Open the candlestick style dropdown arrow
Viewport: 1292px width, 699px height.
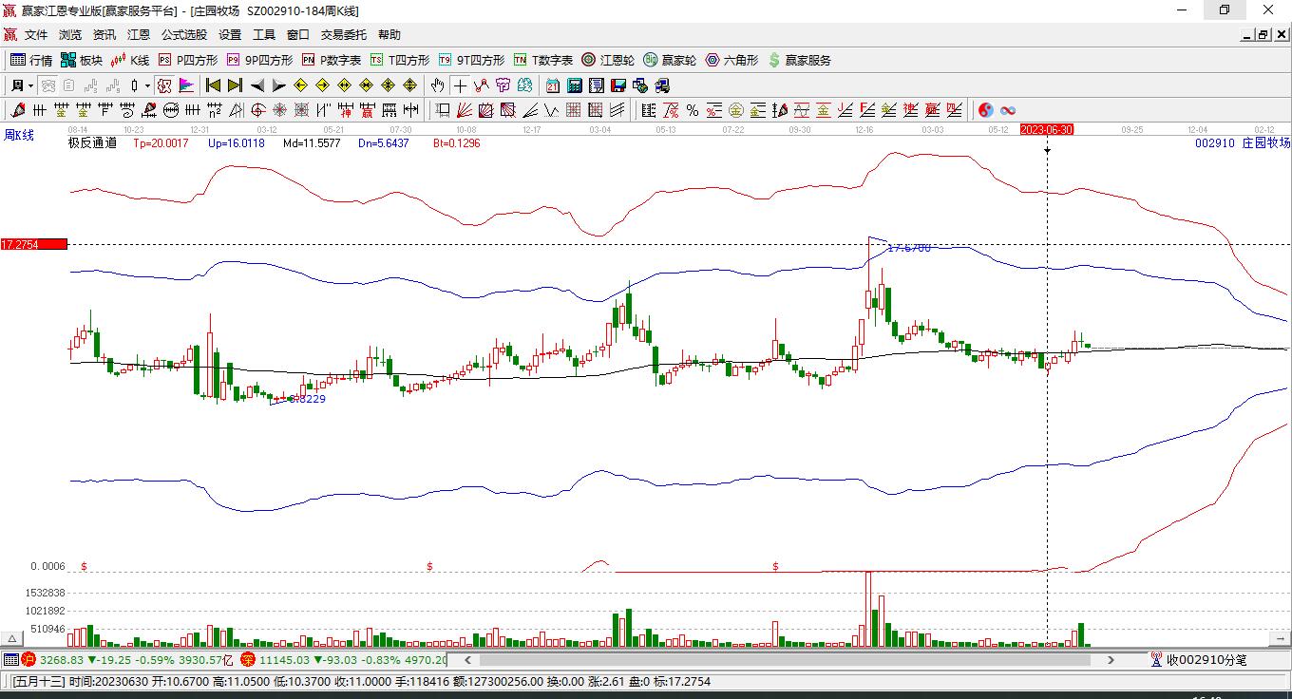pos(147,85)
